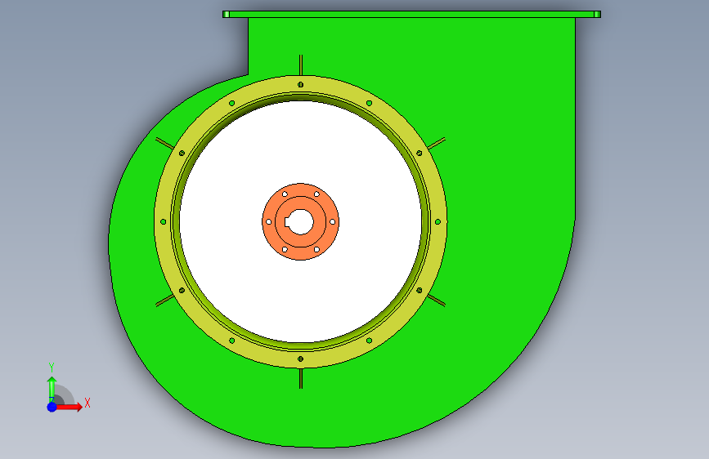The image size is (709, 459).
Task: Click the keyed shaft bore inside the orange hub
Action: click(x=300, y=222)
